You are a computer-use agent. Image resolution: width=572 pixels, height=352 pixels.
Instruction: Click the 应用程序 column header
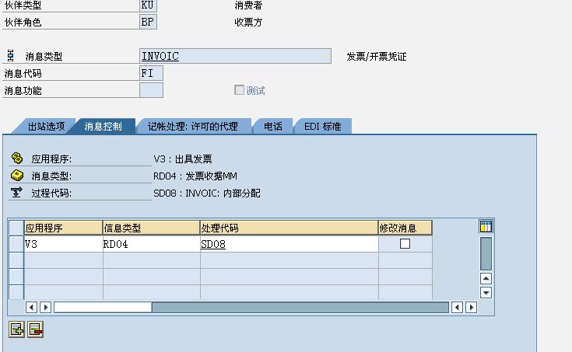coord(63,228)
